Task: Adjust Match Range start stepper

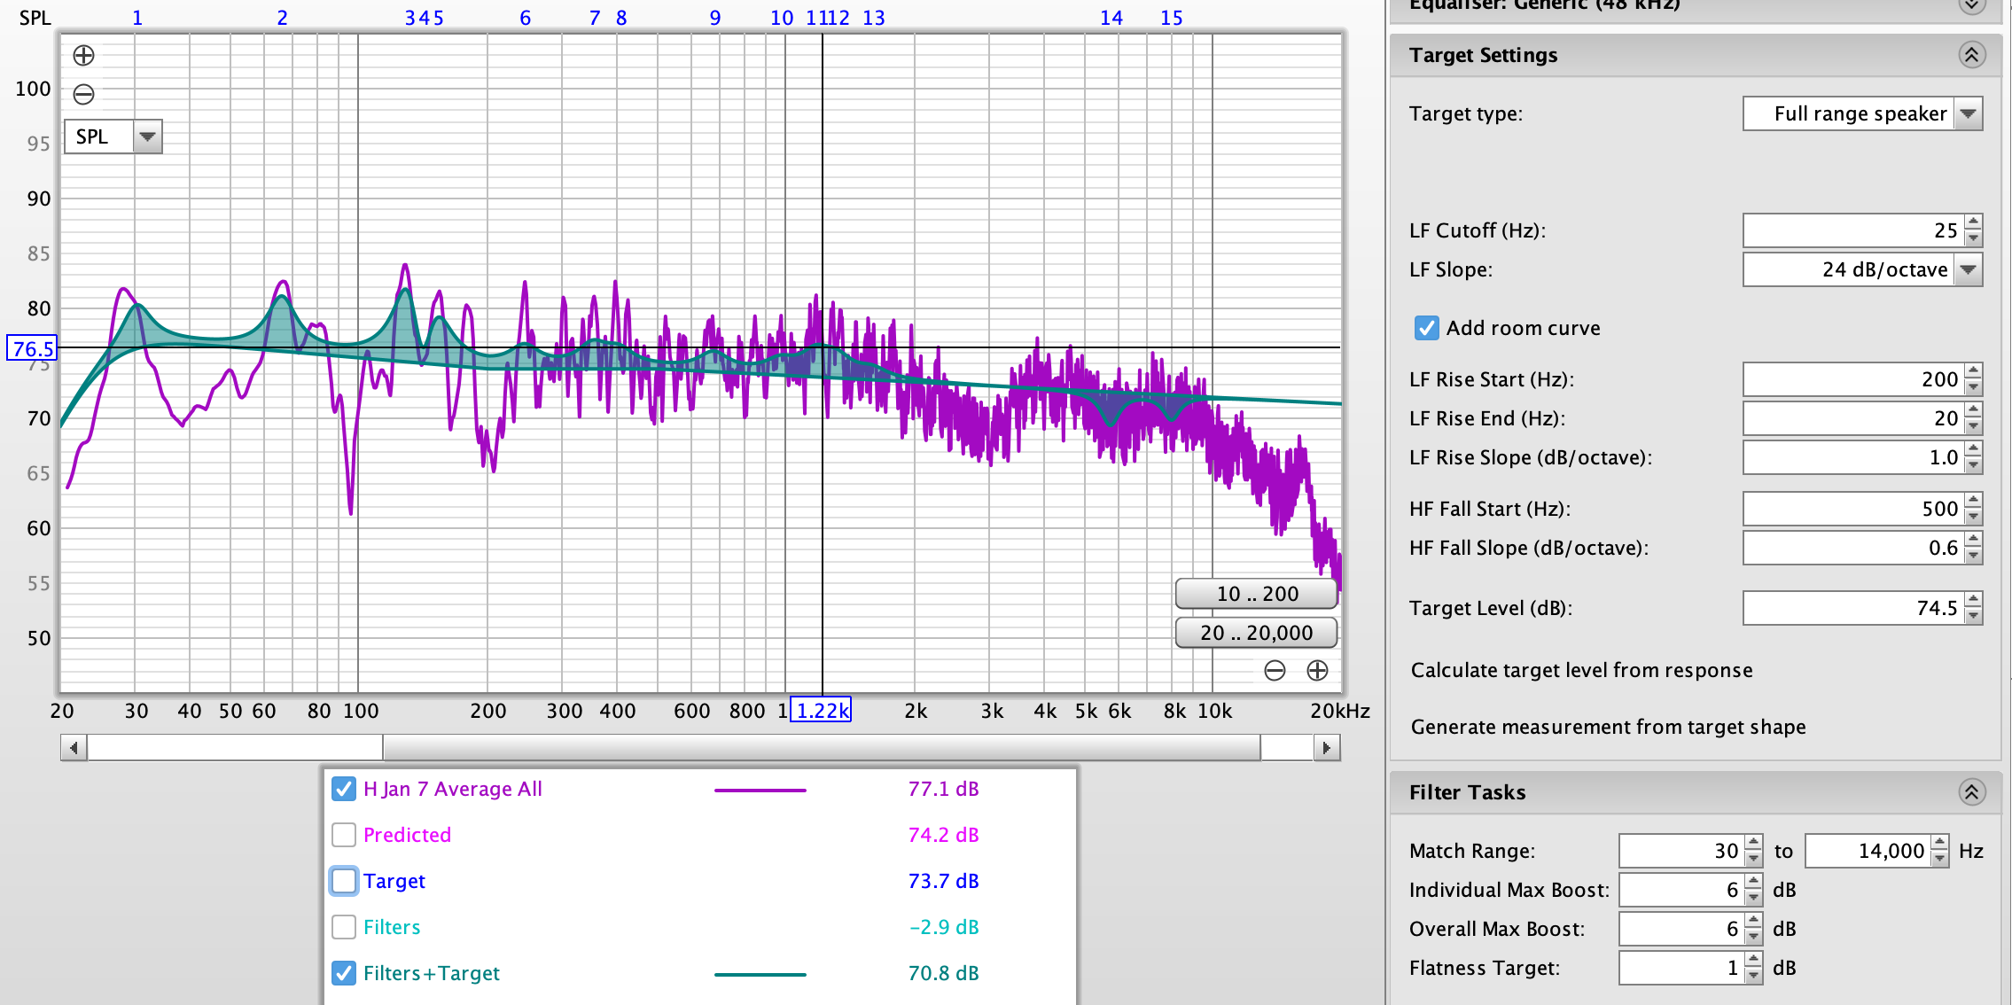Action: pos(1754,851)
